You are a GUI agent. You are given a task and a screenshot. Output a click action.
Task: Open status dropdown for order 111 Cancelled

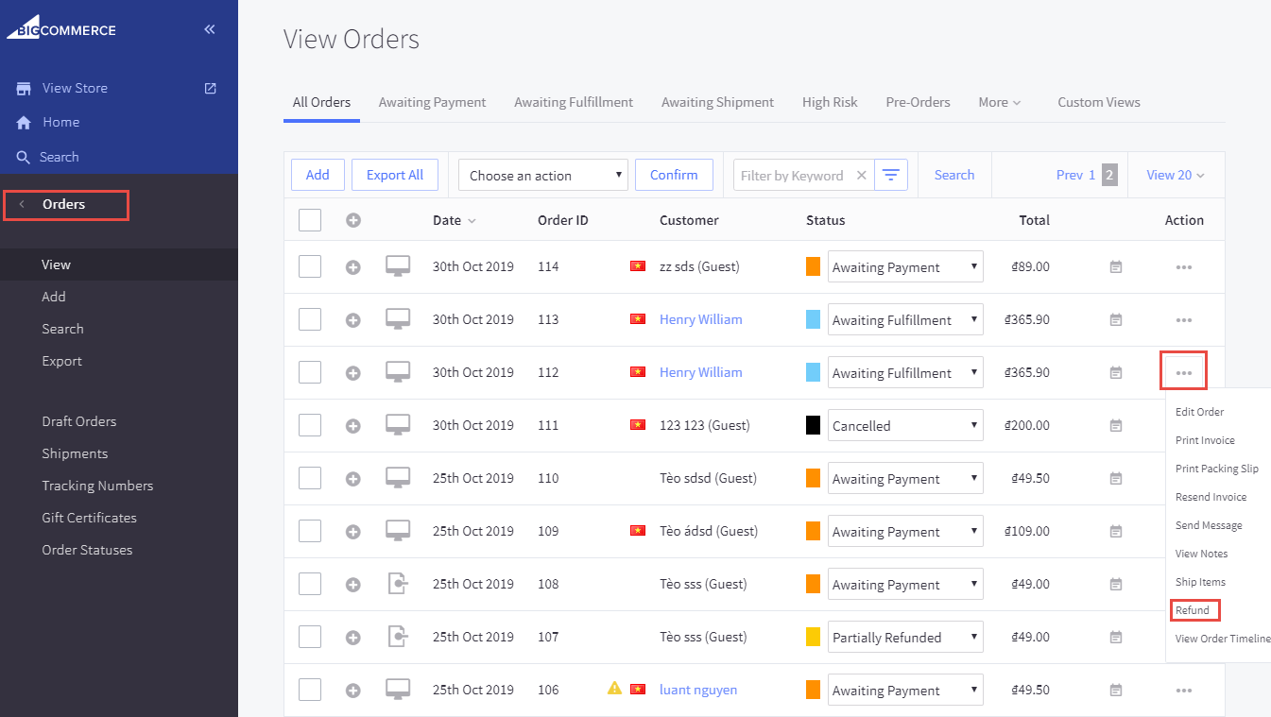(904, 426)
